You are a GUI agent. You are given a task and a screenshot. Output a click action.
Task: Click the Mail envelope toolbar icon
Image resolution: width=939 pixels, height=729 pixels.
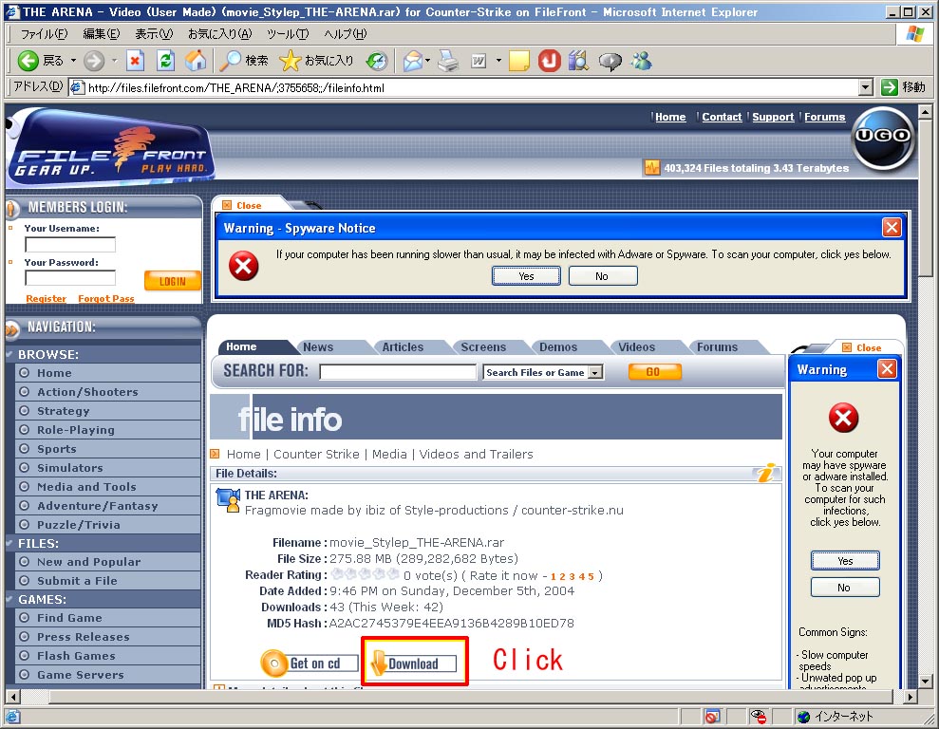413,61
